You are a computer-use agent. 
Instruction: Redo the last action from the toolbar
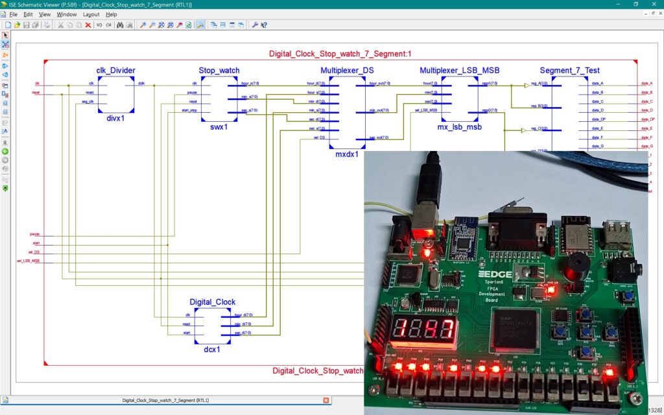[110, 25]
